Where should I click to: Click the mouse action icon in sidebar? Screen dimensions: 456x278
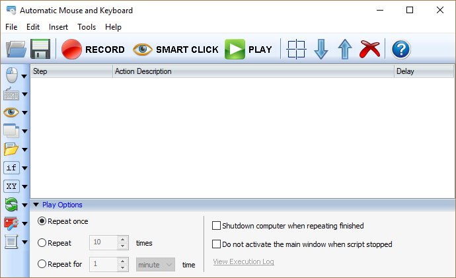[x=12, y=75]
